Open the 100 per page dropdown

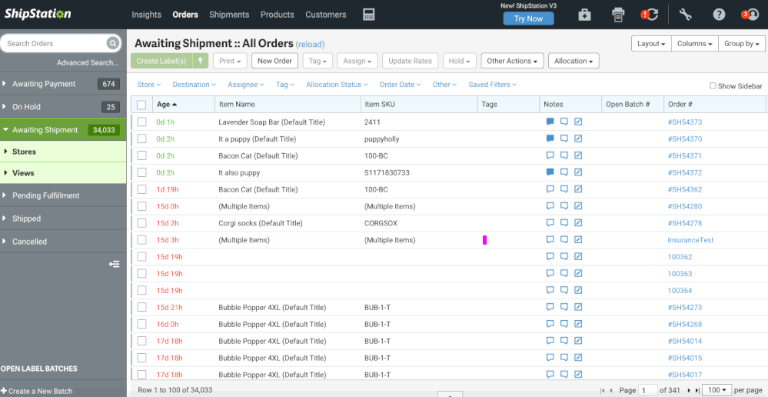[716, 390]
